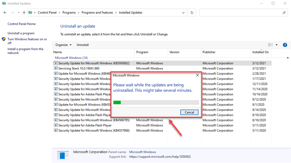Sort by the Program column header

[x=151, y=52]
